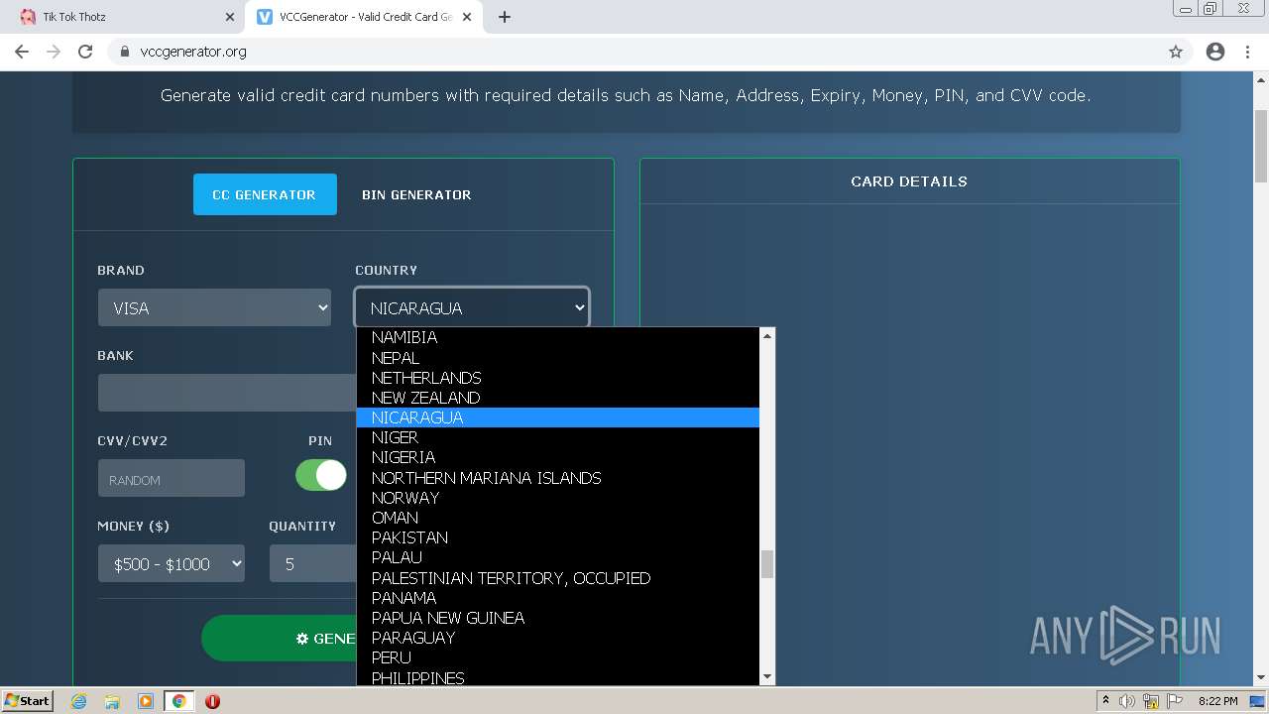Select NEPAL from country list
The width and height of the screenshot is (1269, 714).
tap(558, 357)
